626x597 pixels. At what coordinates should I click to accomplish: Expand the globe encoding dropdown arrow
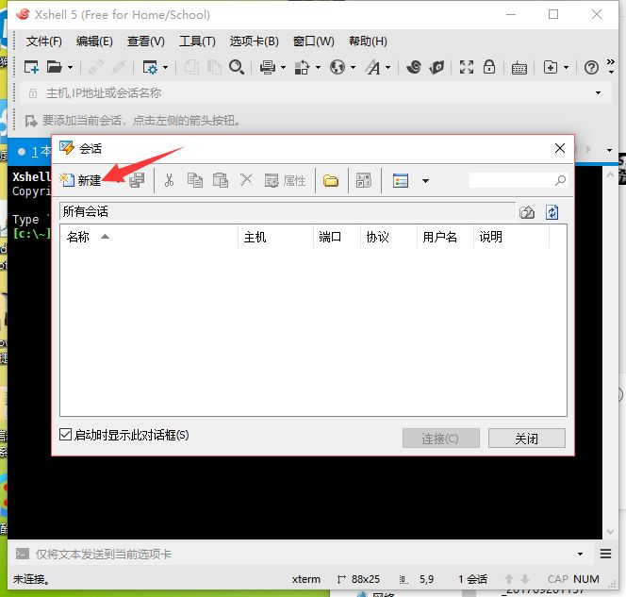pos(353,68)
